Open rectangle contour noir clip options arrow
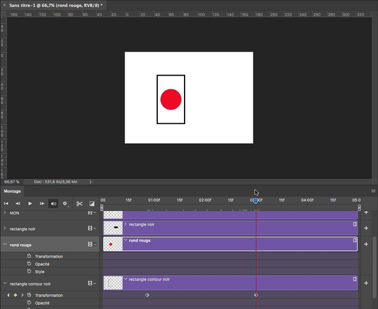The image size is (378, 309). (354, 279)
